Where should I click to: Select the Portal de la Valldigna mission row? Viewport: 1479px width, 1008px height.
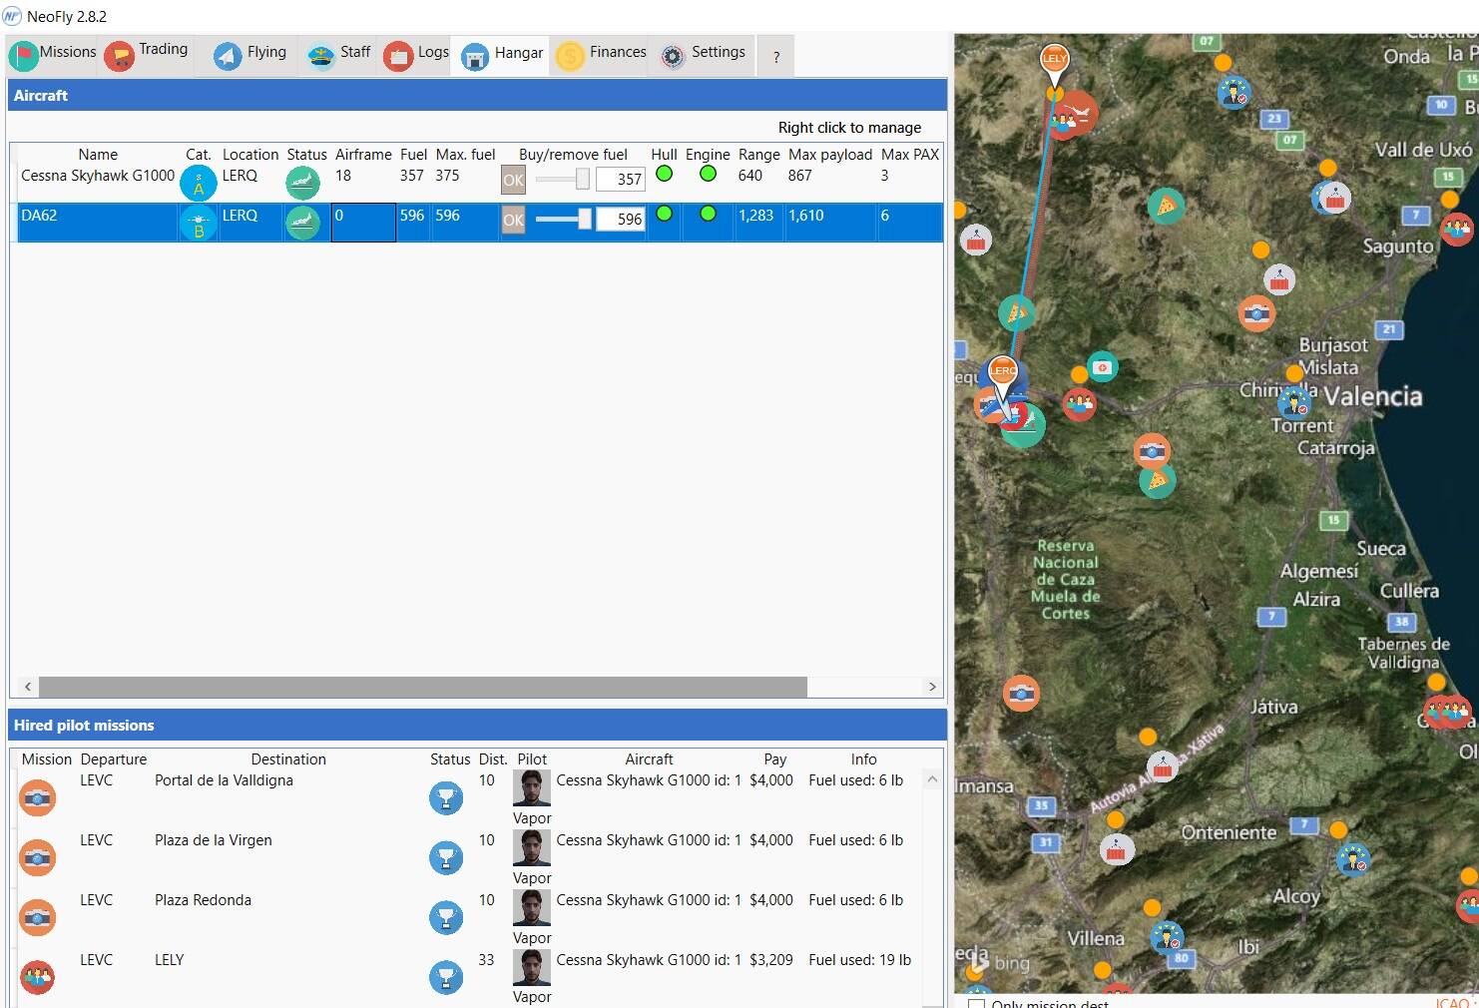click(x=224, y=781)
